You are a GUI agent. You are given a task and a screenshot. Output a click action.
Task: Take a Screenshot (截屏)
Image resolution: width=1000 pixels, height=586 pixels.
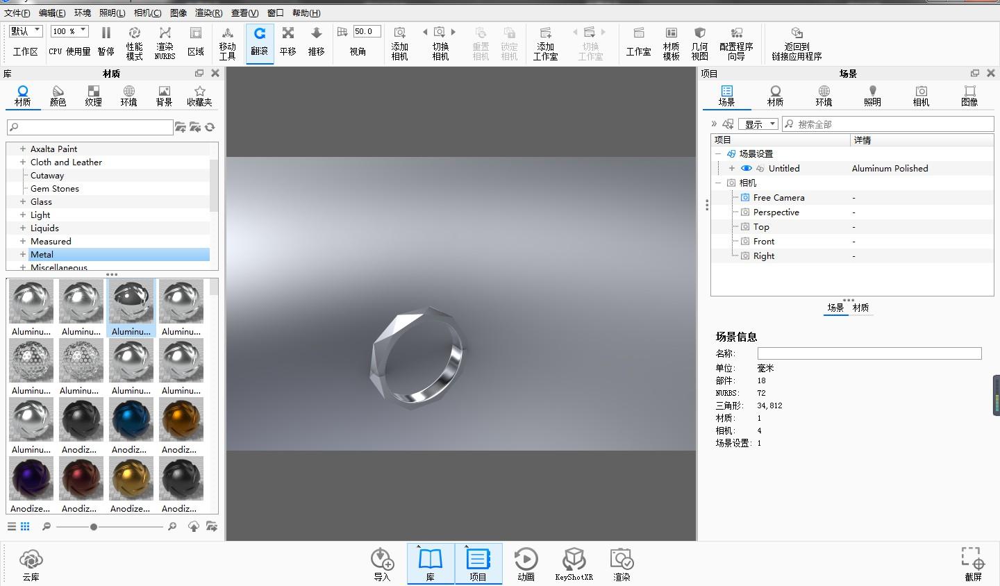tap(973, 564)
